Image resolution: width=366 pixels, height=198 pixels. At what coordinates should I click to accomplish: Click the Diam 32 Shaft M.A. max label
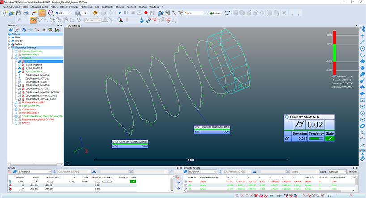click(x=130, y=142)
